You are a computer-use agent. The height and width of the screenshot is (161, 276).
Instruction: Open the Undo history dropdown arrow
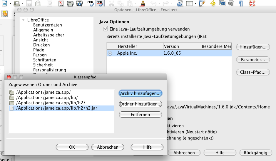(160, 3)
